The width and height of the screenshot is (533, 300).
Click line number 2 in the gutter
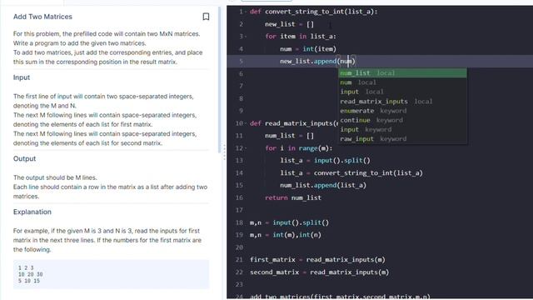[241, 24]
